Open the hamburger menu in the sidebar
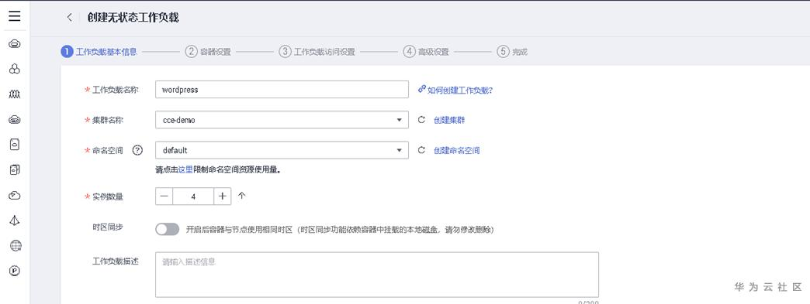 click(x=15, y=16)
